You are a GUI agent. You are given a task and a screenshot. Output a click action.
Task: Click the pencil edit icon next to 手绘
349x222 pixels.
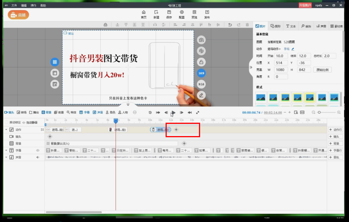(x=293, y=49)
